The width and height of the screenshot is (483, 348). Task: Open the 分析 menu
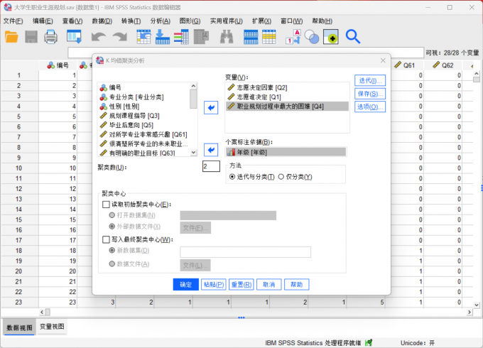click(x=161, y=21)
